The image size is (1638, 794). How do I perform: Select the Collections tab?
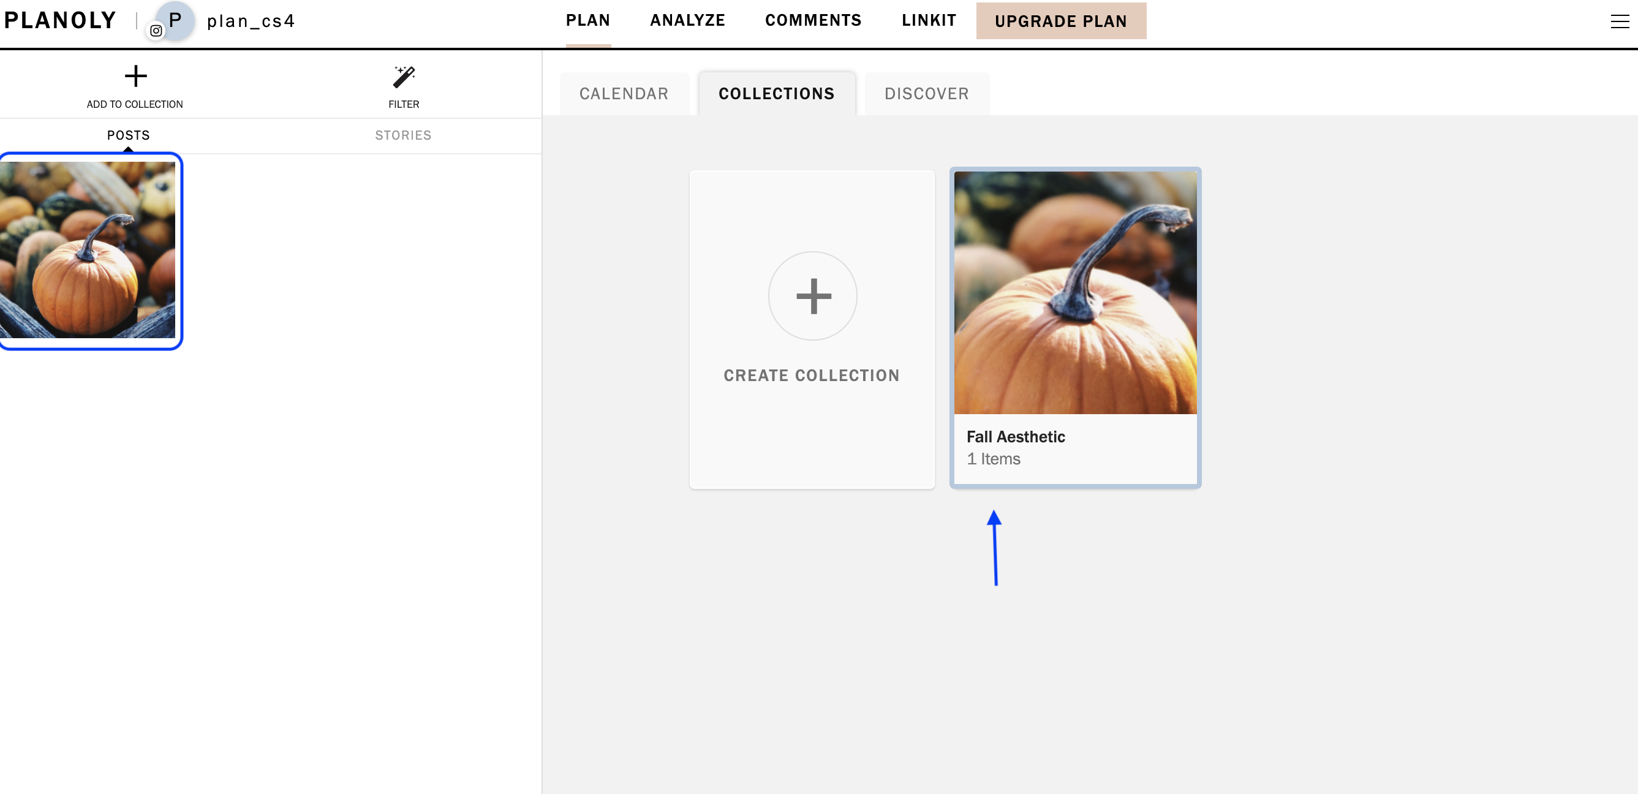[776, 94]
